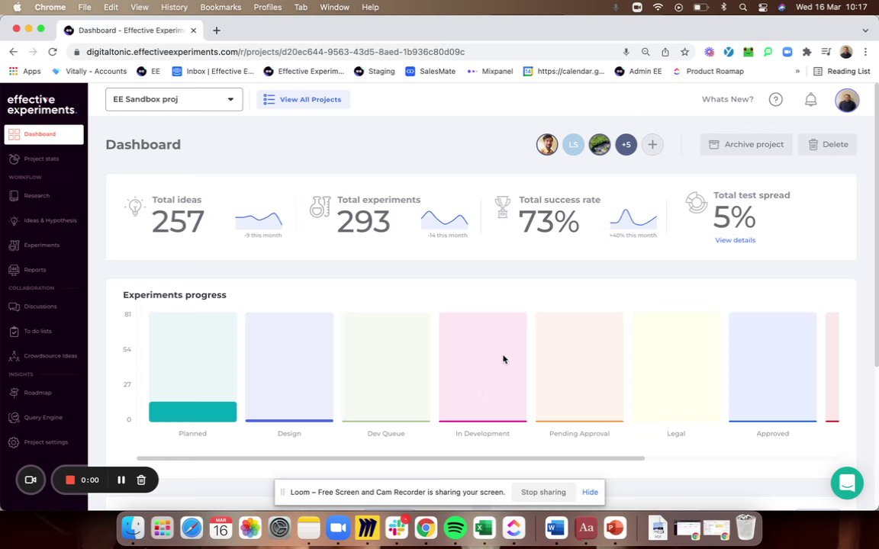Click View All Projects button
This screenshot has width=879, height=549.
(303, 100)
